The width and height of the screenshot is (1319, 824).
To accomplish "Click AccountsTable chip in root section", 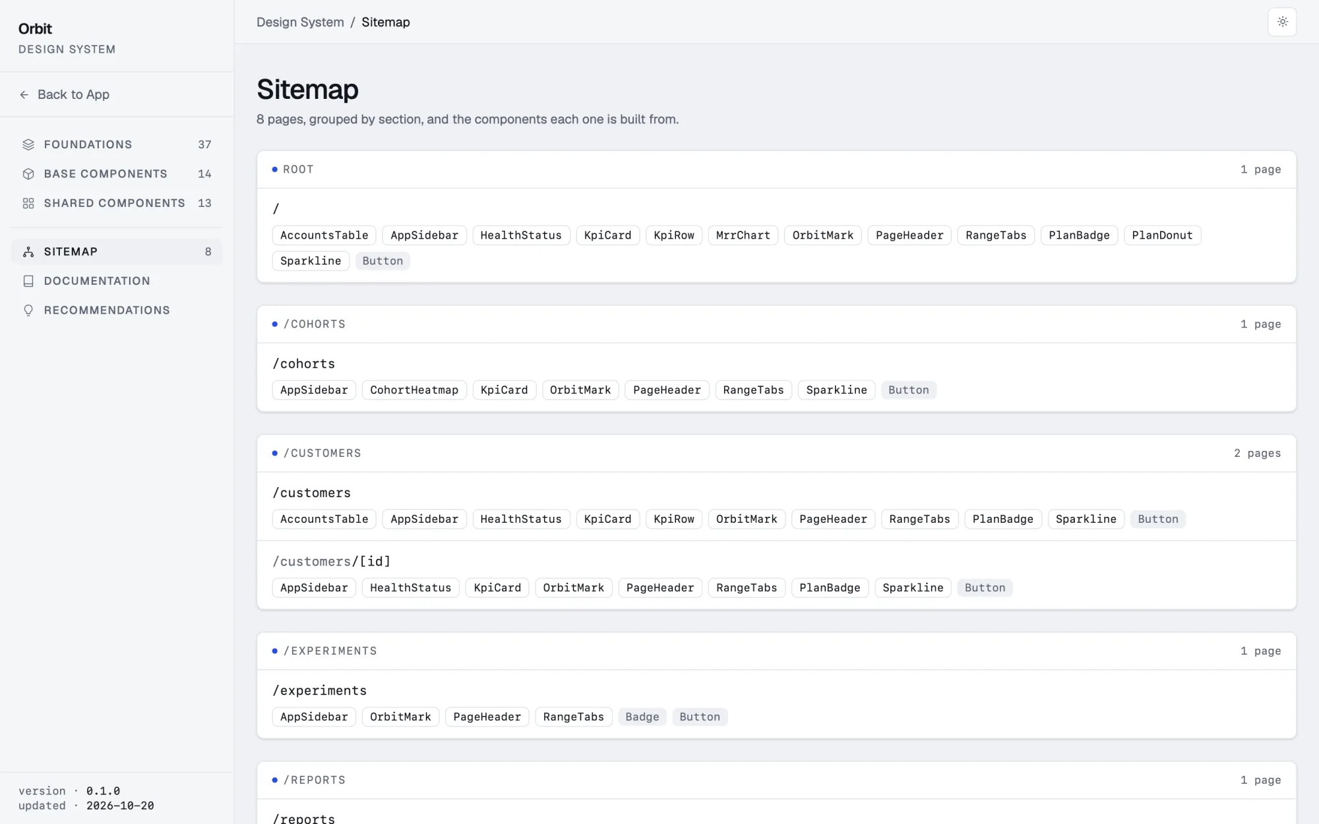I will pos(324,235).
